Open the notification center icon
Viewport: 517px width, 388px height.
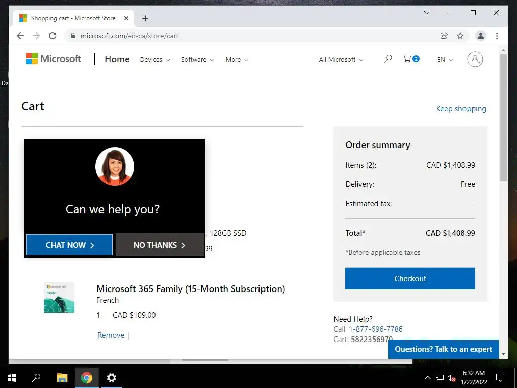(500, 378)
